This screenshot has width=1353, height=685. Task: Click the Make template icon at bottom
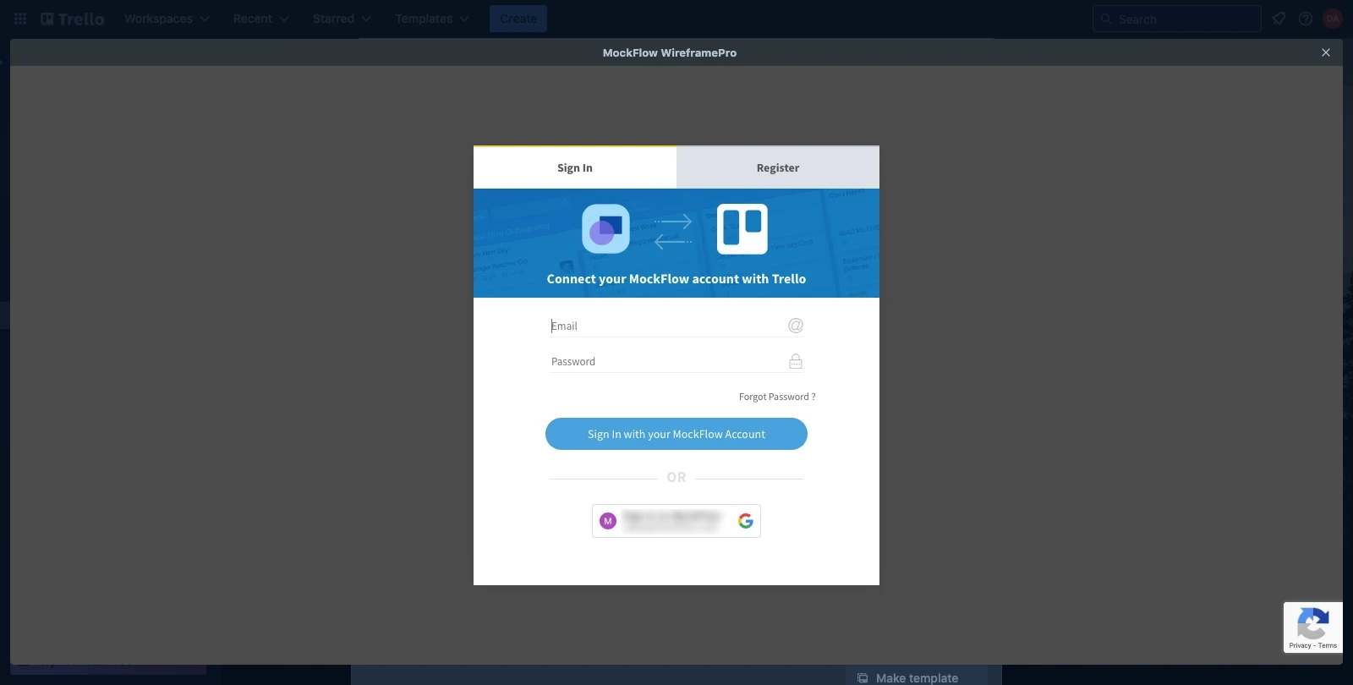pyautogui.click(x=863, y=678)
